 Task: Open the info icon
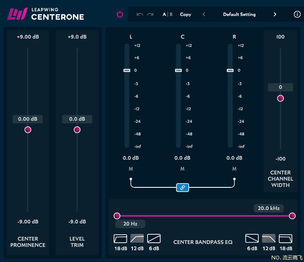[x=297, y=14]
